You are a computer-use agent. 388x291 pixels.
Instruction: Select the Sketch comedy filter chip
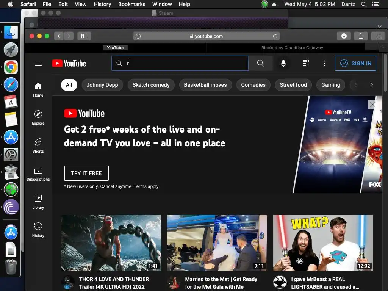click(151, 85)
